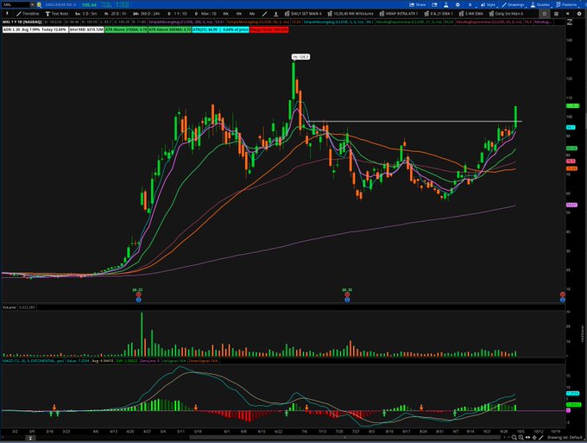Click the pencil drawing icon at bottom right
The width and height of the screenshot is (587, 443).
(541, 437)
